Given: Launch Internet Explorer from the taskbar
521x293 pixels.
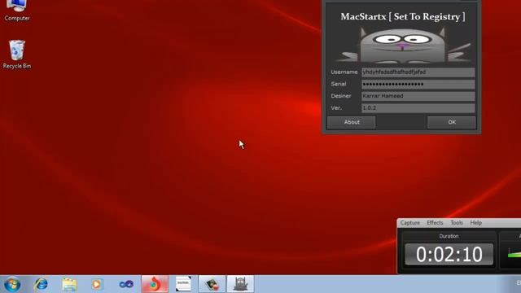Looking at the screenshot, I should coord(42,284).
